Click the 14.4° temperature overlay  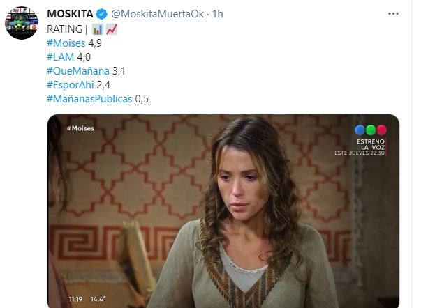(98, 299)
